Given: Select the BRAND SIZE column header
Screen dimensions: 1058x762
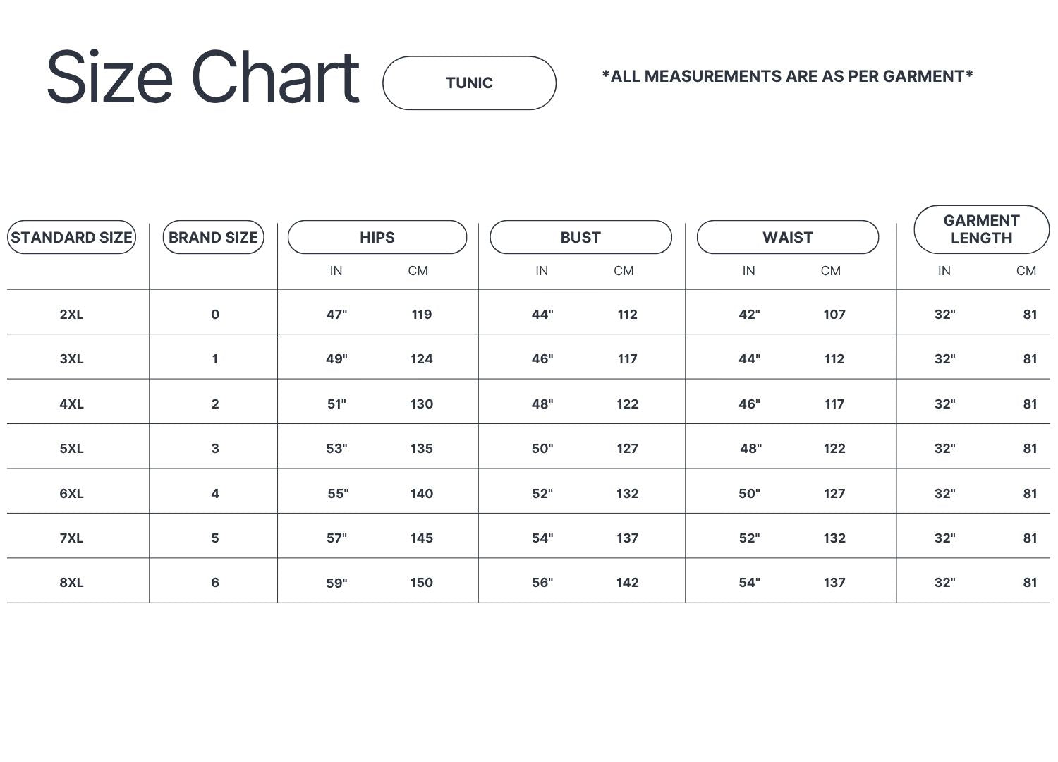Looking at the screenshot, I should point(213,237).
